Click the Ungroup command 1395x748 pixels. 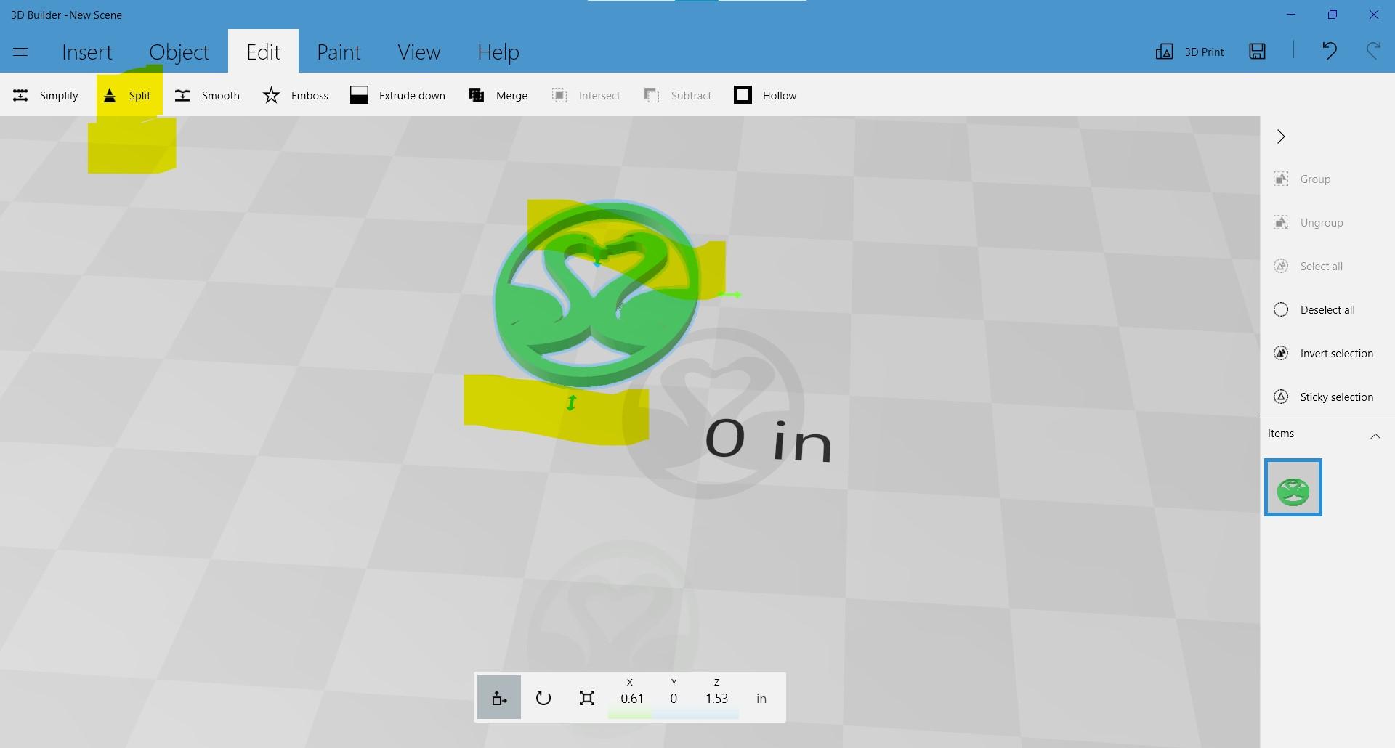tap(1308, 222)
